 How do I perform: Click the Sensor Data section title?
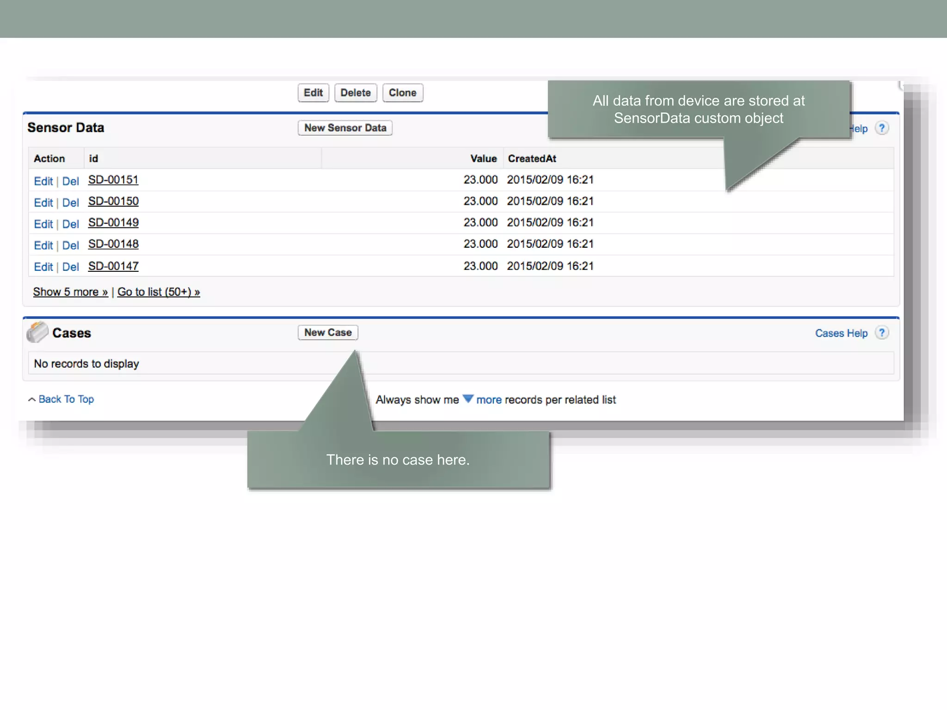(x=66, y=128)
